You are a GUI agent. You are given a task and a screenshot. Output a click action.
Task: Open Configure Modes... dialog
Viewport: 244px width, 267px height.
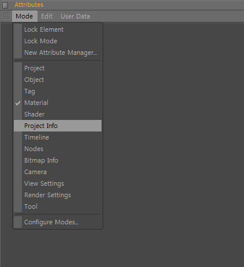58,222
